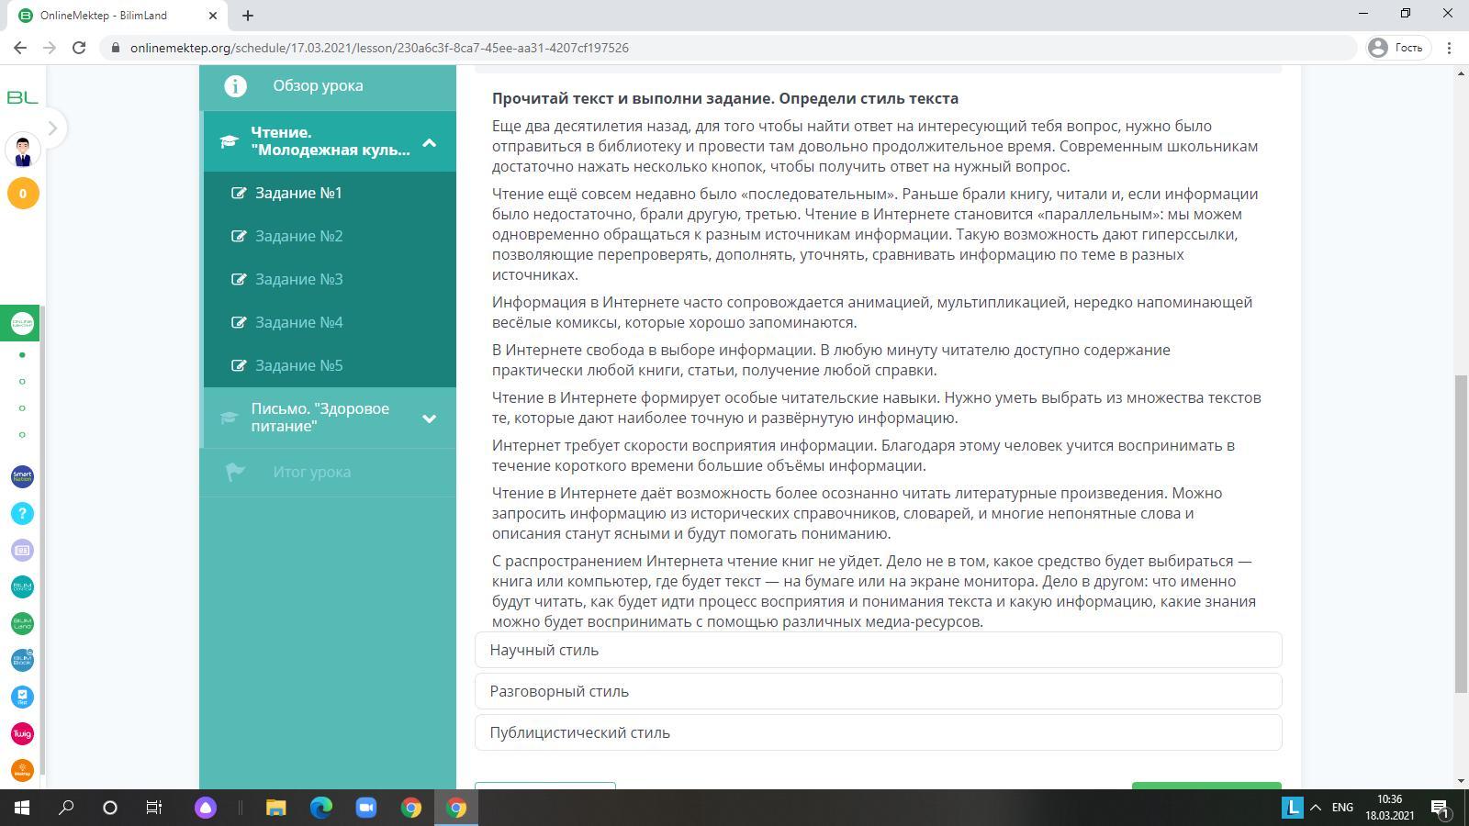Open Zoom from the taskbar

click(366, 808)
